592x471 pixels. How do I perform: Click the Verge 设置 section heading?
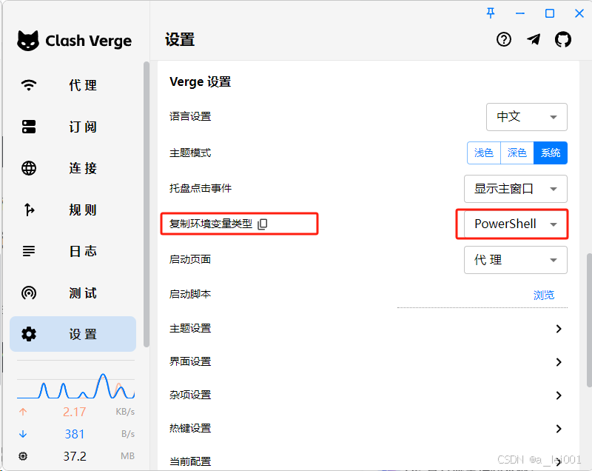click(x=200, y=82)
